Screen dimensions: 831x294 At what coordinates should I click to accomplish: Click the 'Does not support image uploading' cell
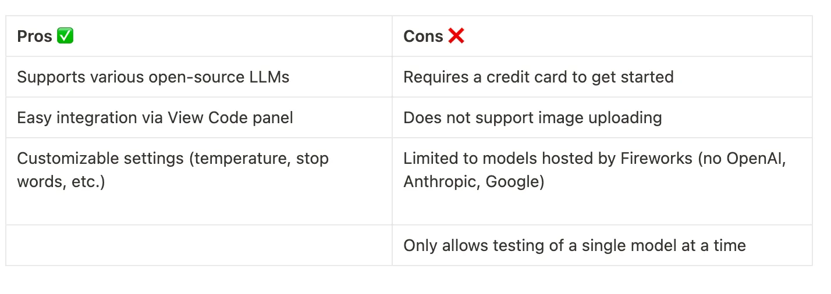click(x=532, y=117)
